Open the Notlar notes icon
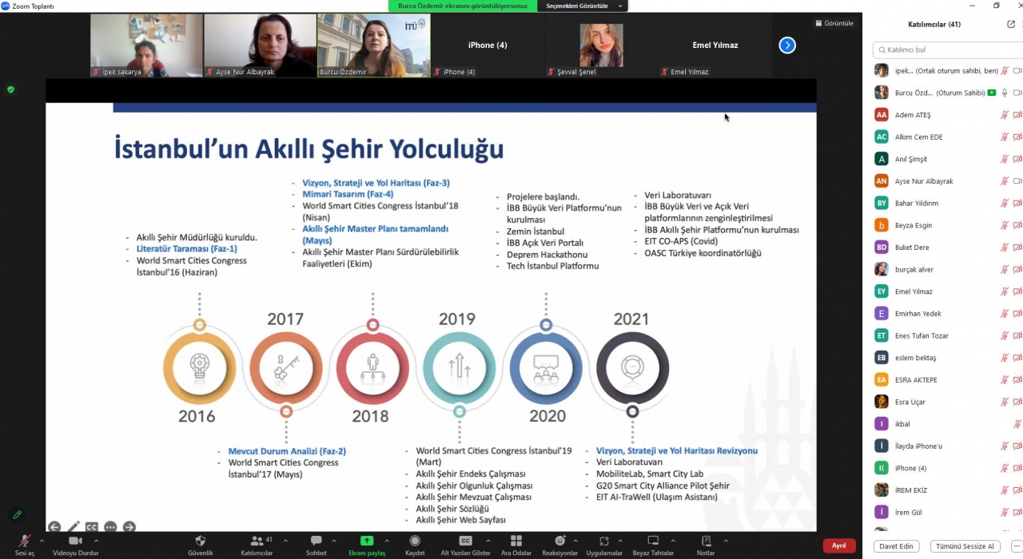 point(706,541)
